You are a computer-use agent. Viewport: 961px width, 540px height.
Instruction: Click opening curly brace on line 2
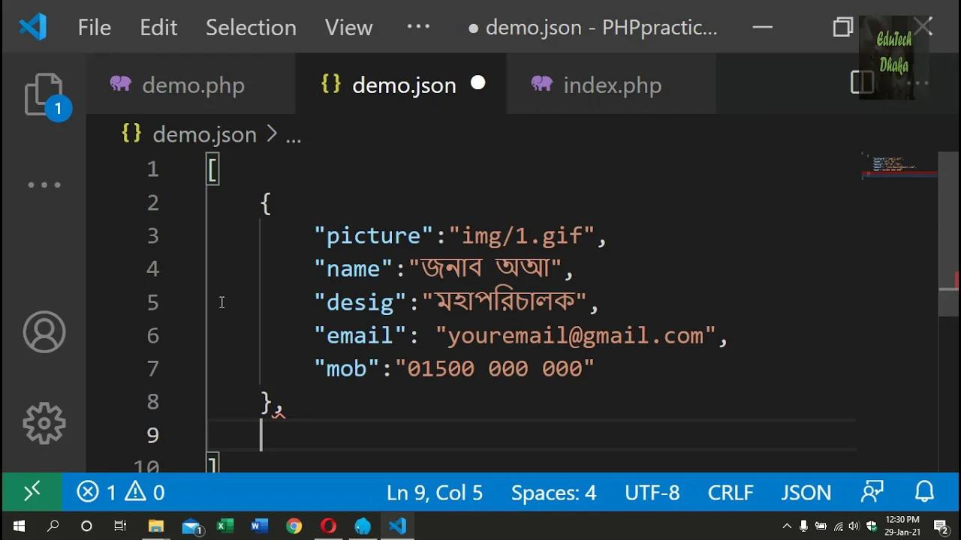point(266,203)
